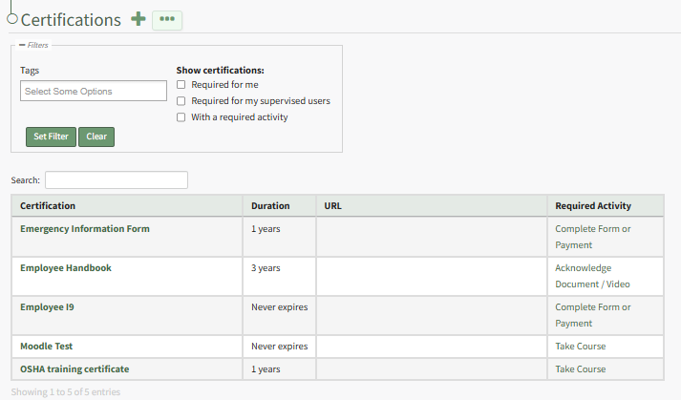
Task: Open the Emergency Information Form certification
Action: pyautogui.click(x=85, y=229)
